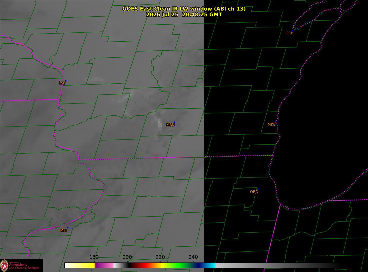
Task: Click the University of Wisconsin crest logo
Action: point(4,265)
